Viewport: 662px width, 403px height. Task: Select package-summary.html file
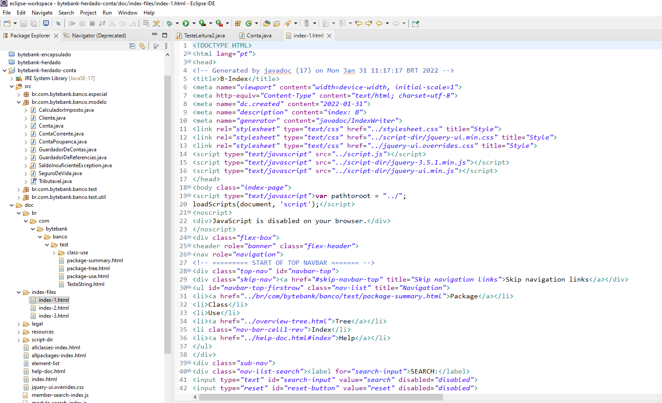[95, 260]
